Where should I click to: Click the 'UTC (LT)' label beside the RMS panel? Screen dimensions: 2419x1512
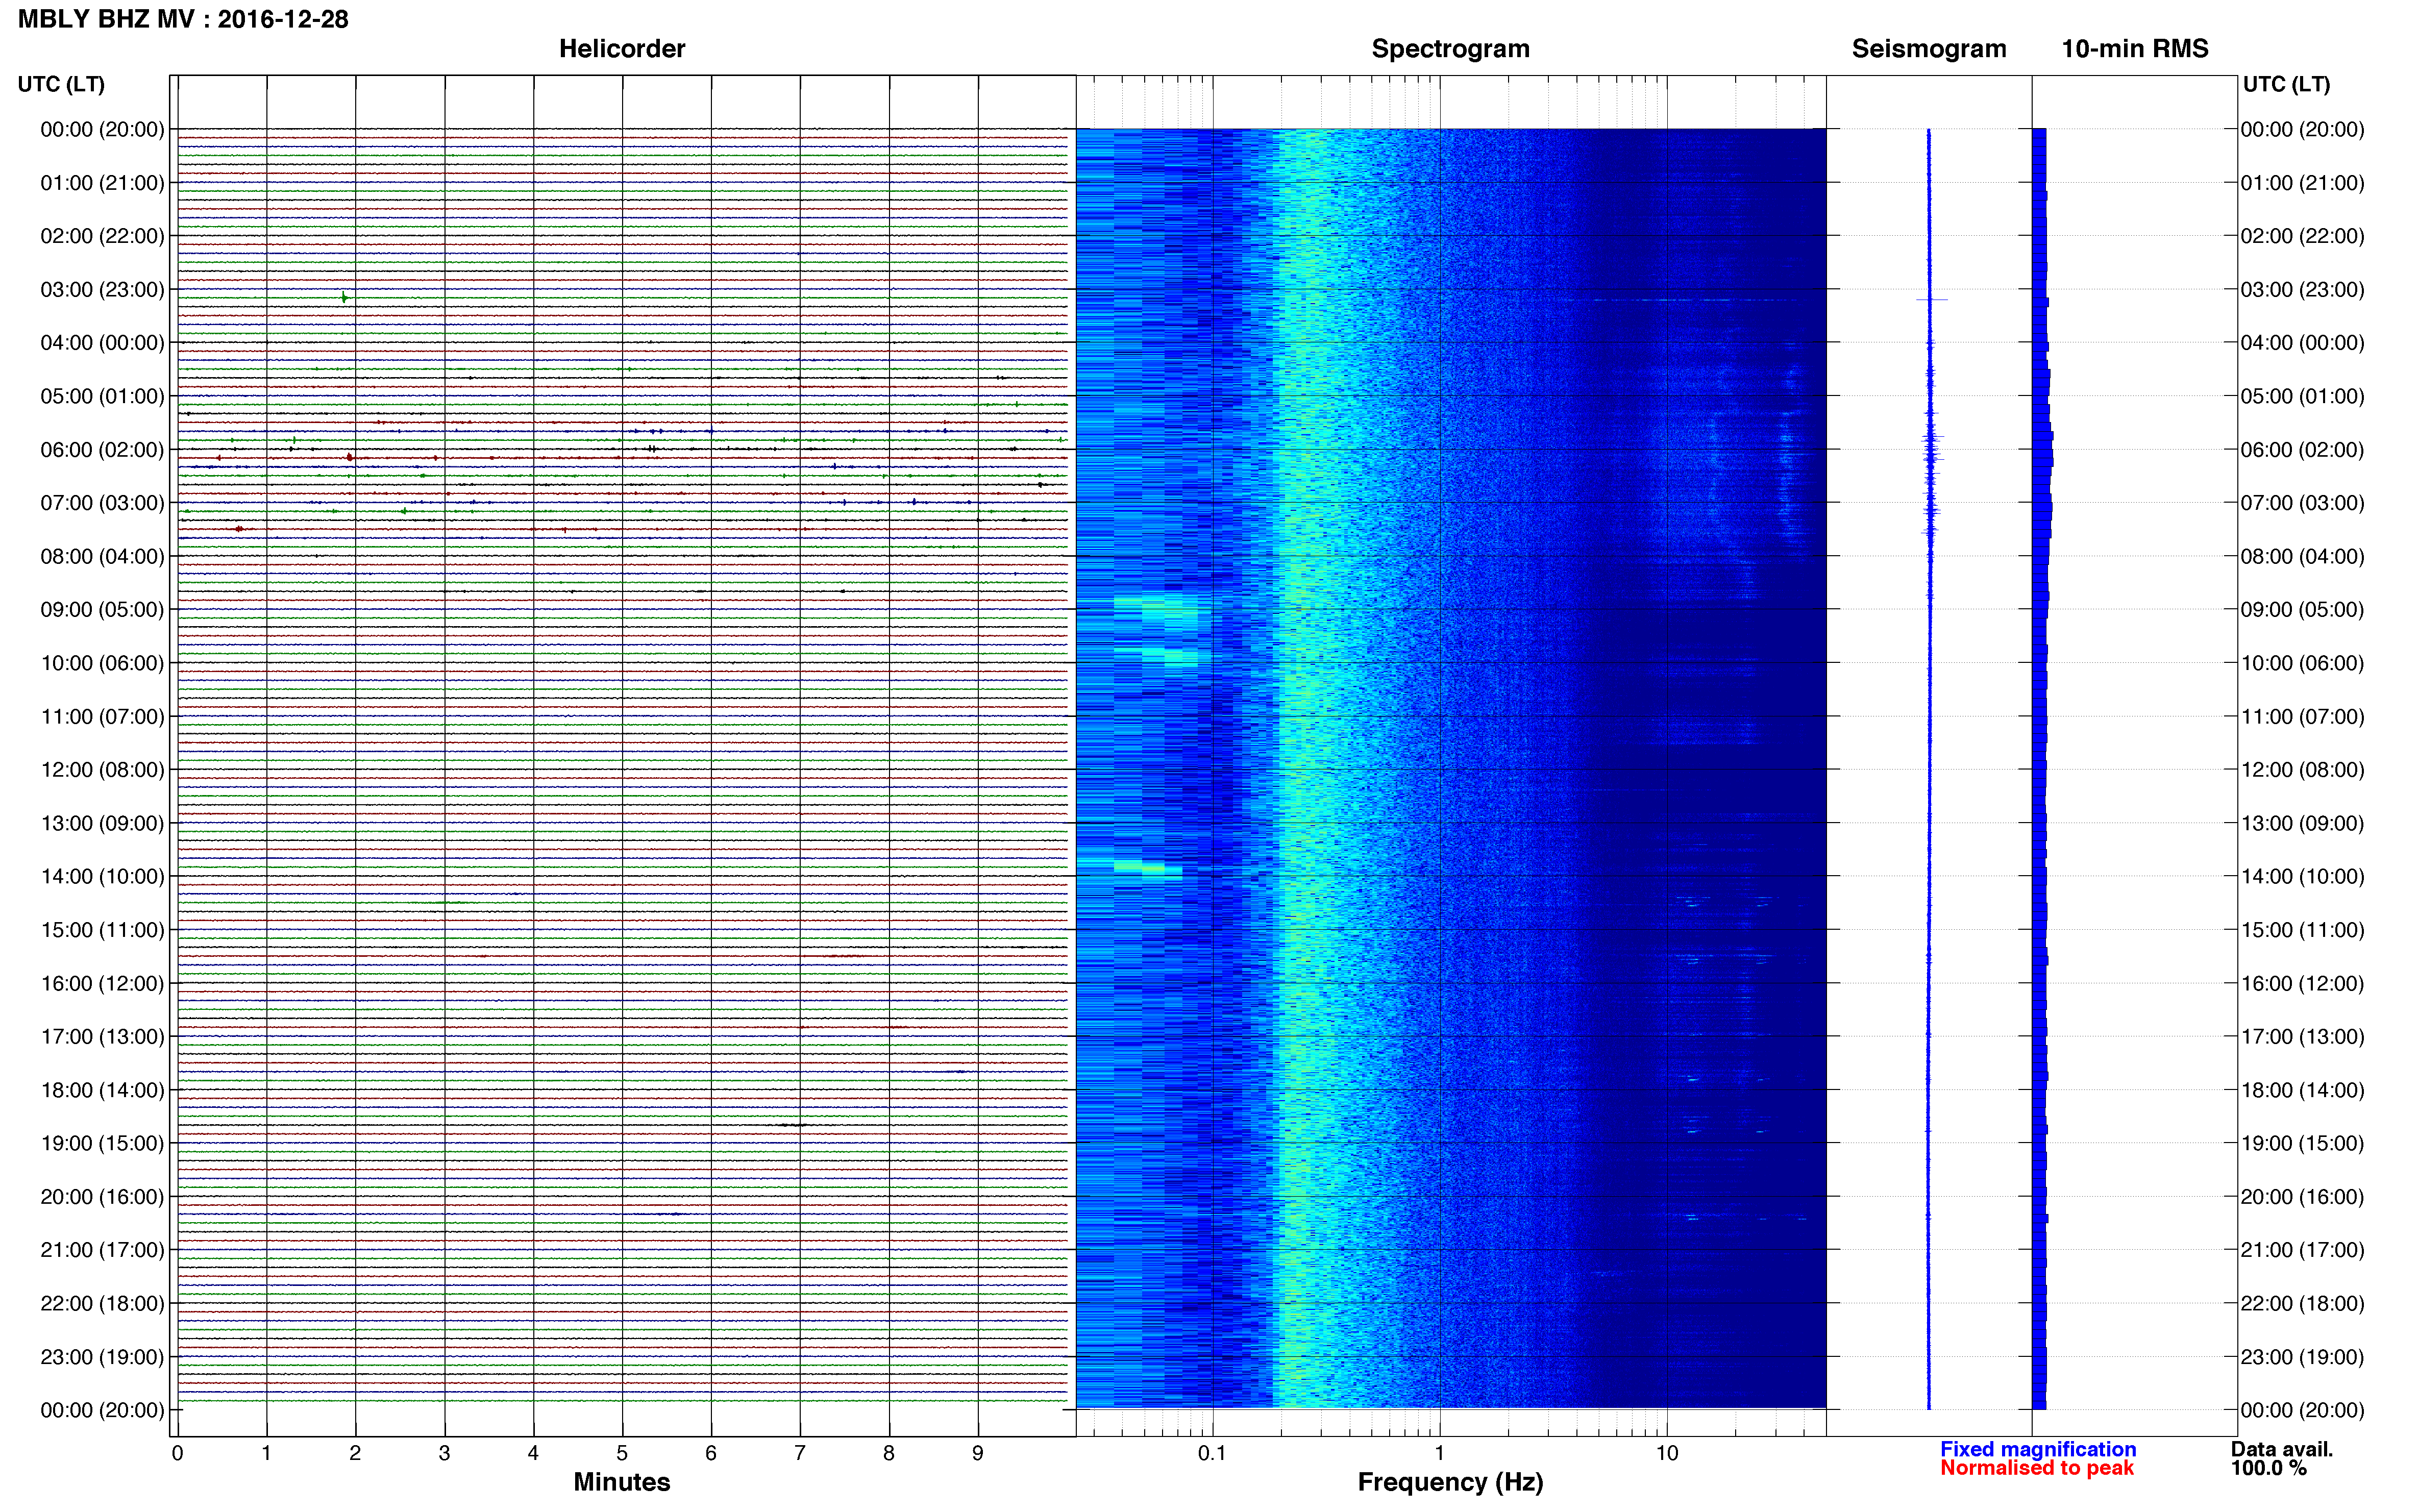click(x=2286, y=84)
